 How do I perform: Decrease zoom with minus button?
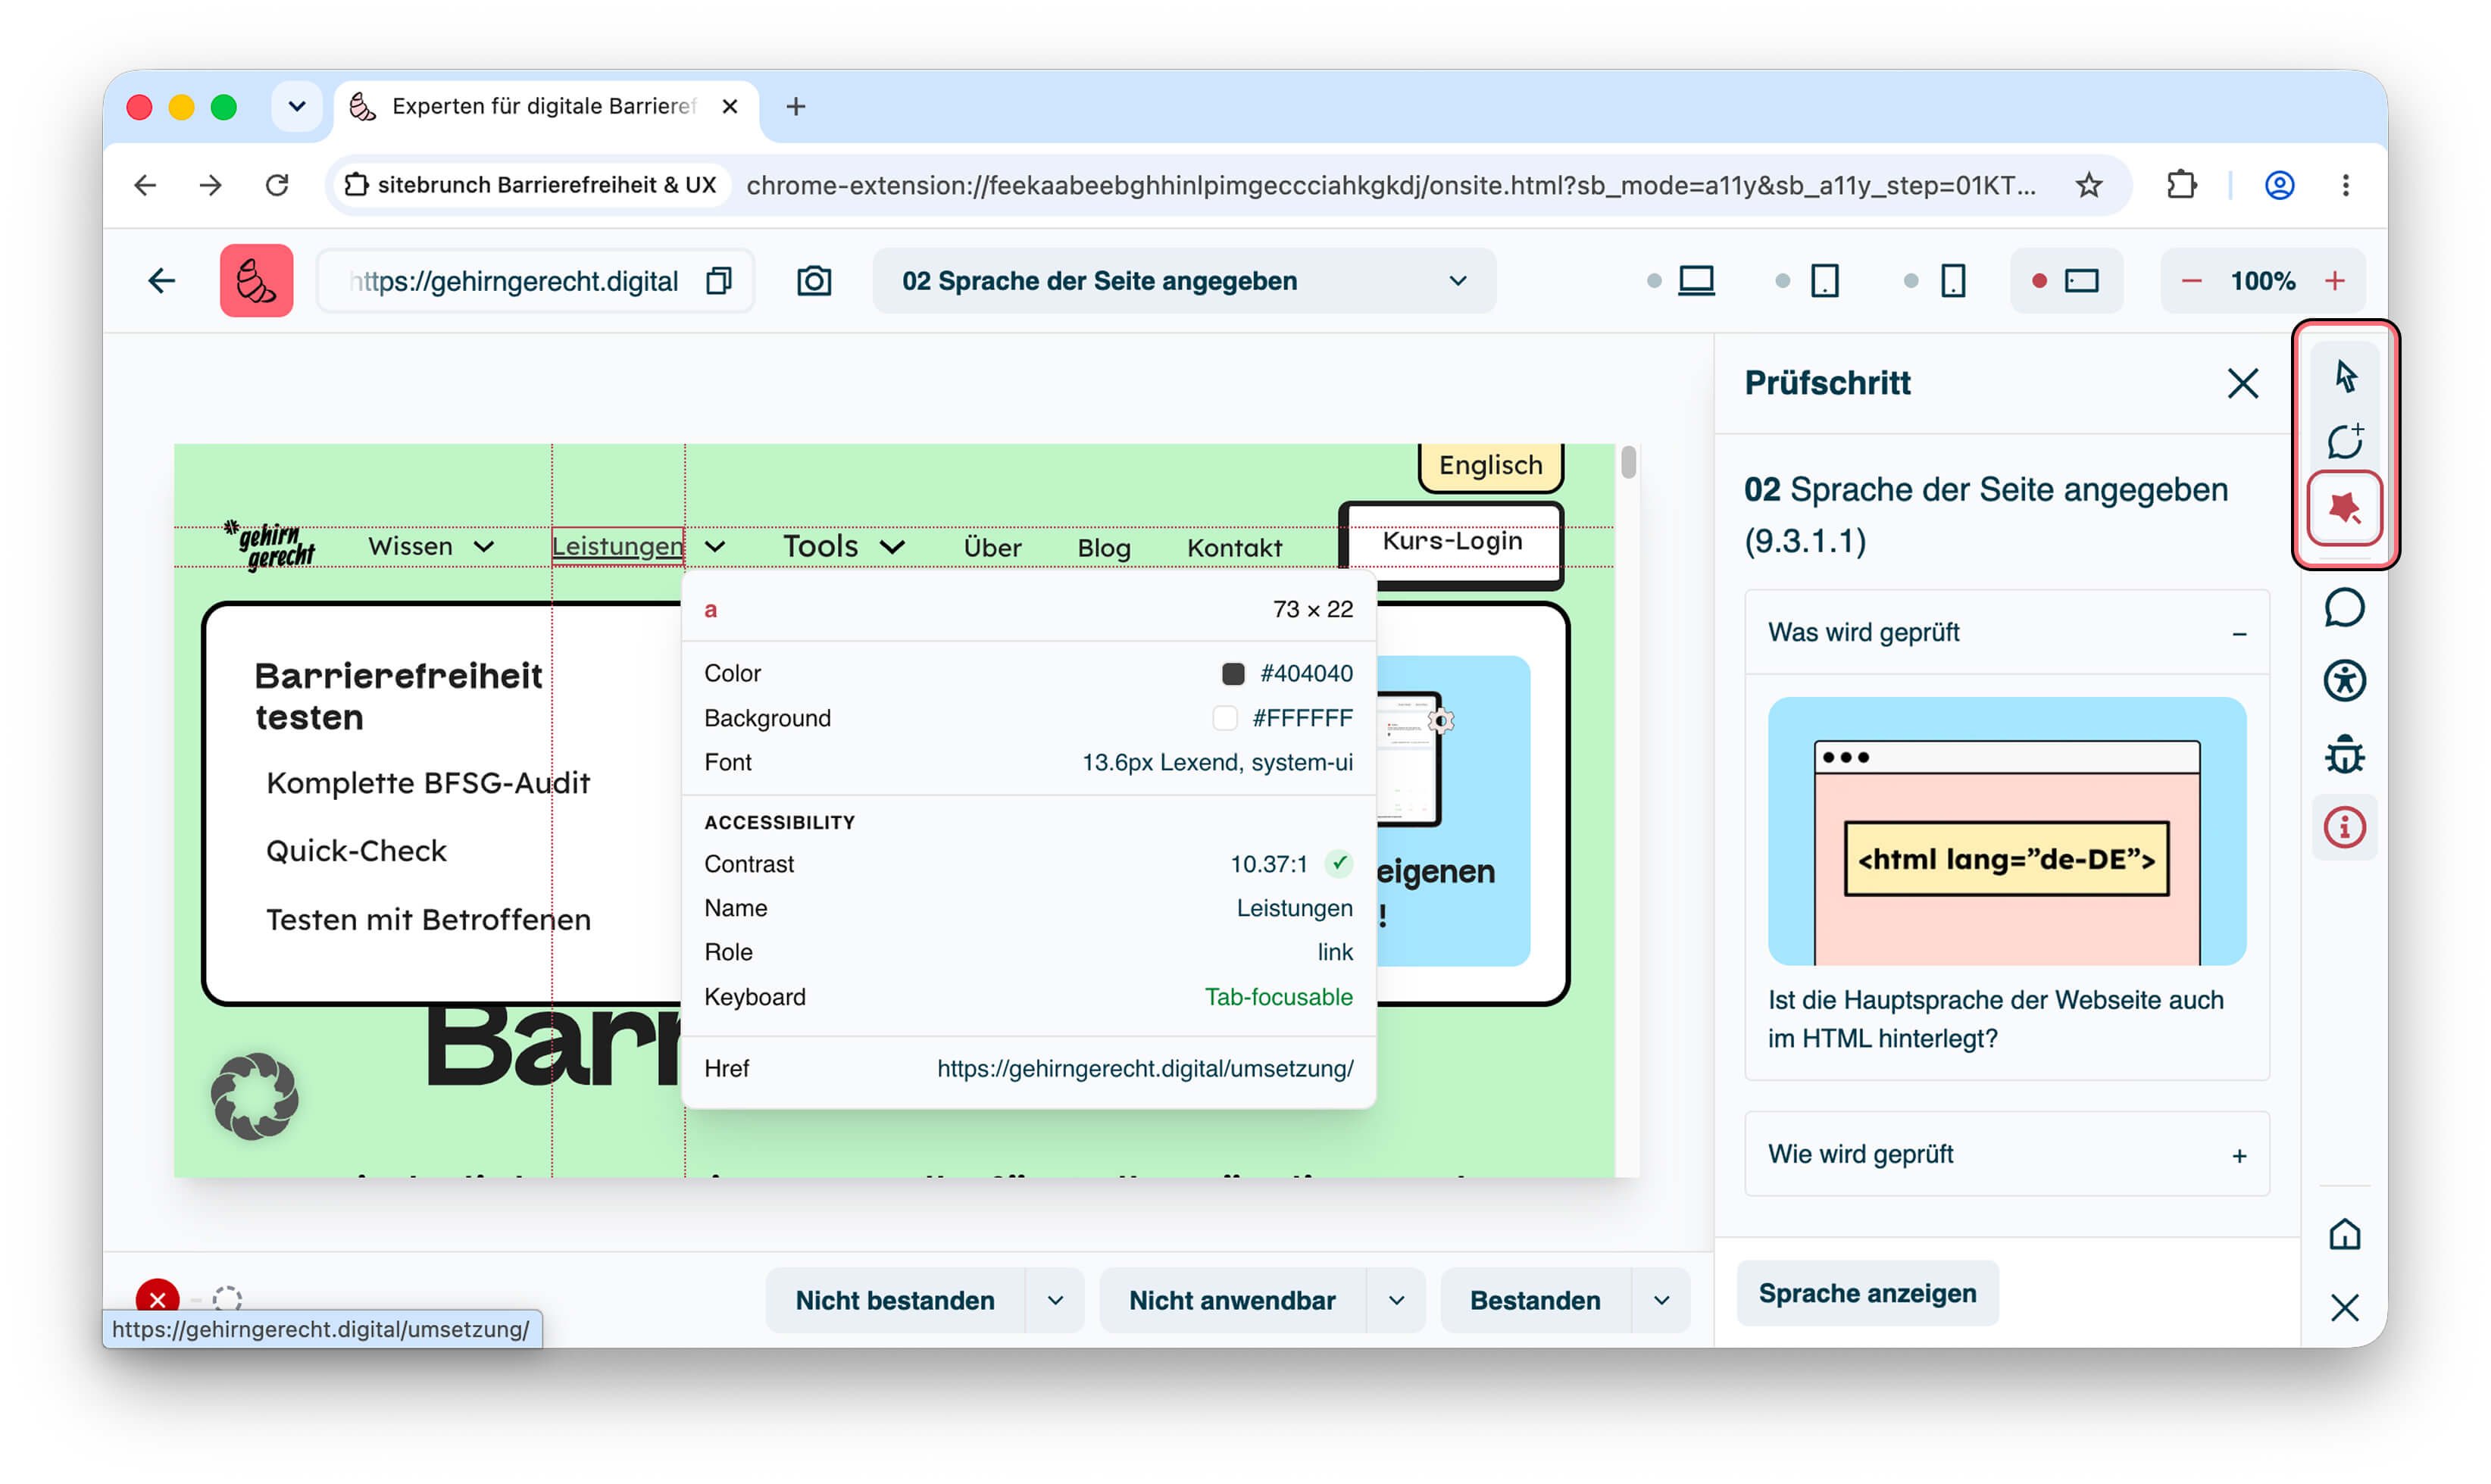point(2190,281)
